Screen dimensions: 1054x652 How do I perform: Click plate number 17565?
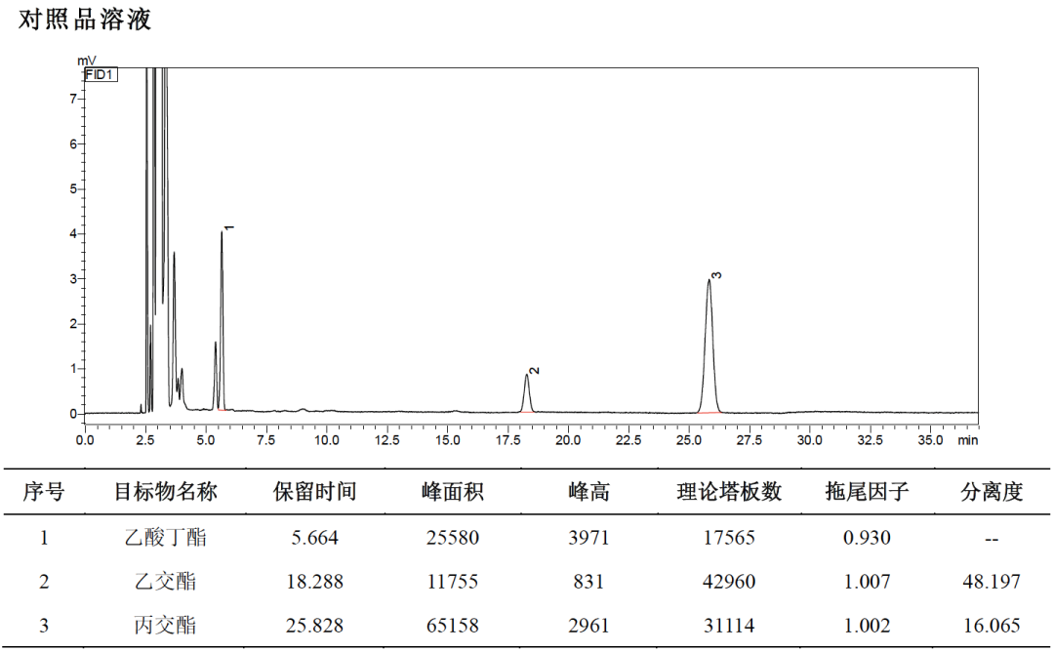pos(729,538)
